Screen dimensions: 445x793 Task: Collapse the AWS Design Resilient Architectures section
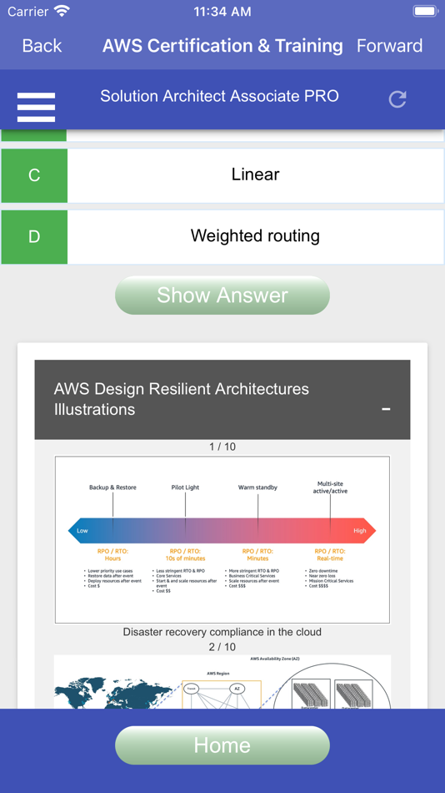click(x=222, y=400)
